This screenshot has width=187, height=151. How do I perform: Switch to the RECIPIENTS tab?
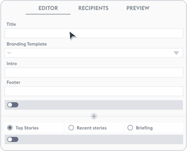(x=93, y=8)
